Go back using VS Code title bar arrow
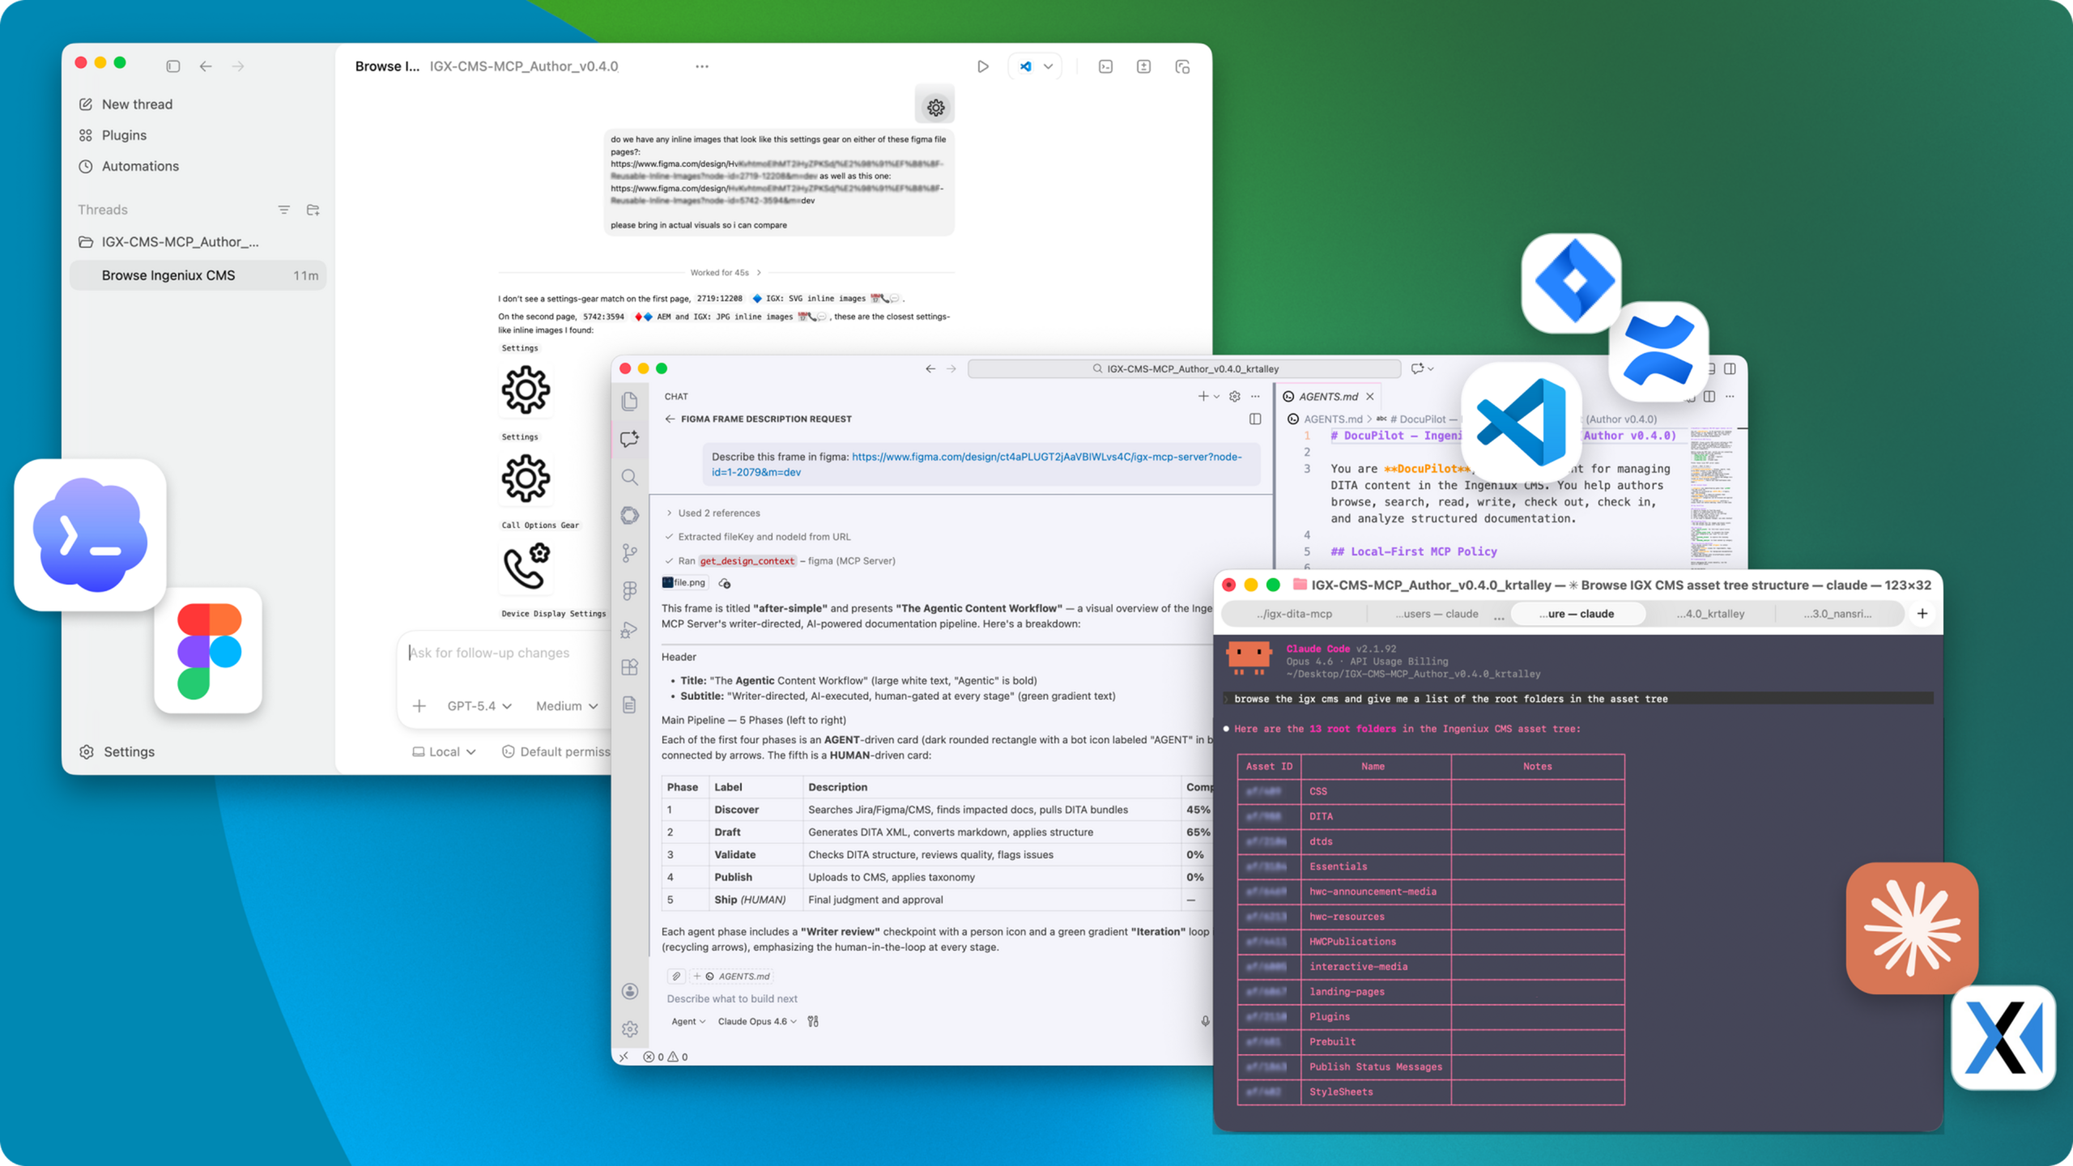 click(x=930, y=368)
